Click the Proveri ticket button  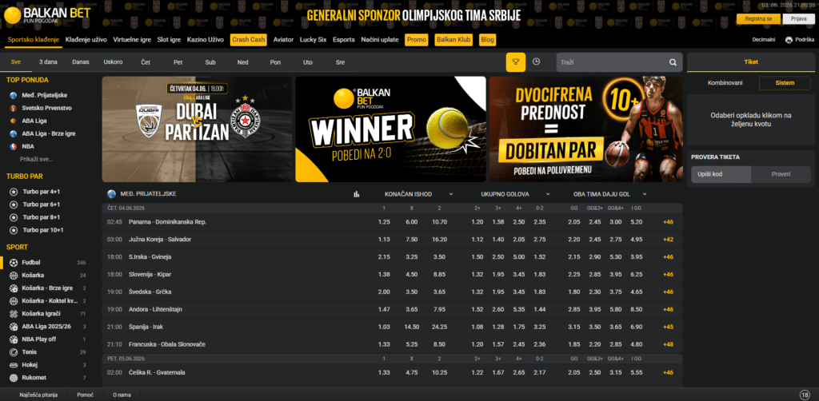click(781, 174)
